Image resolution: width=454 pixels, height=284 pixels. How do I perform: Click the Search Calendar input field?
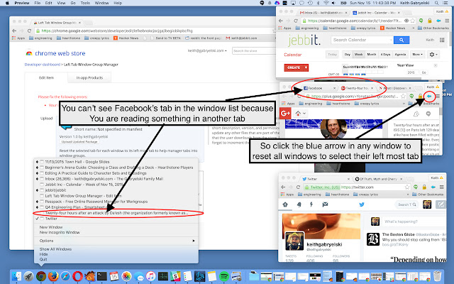click(362, 40)
